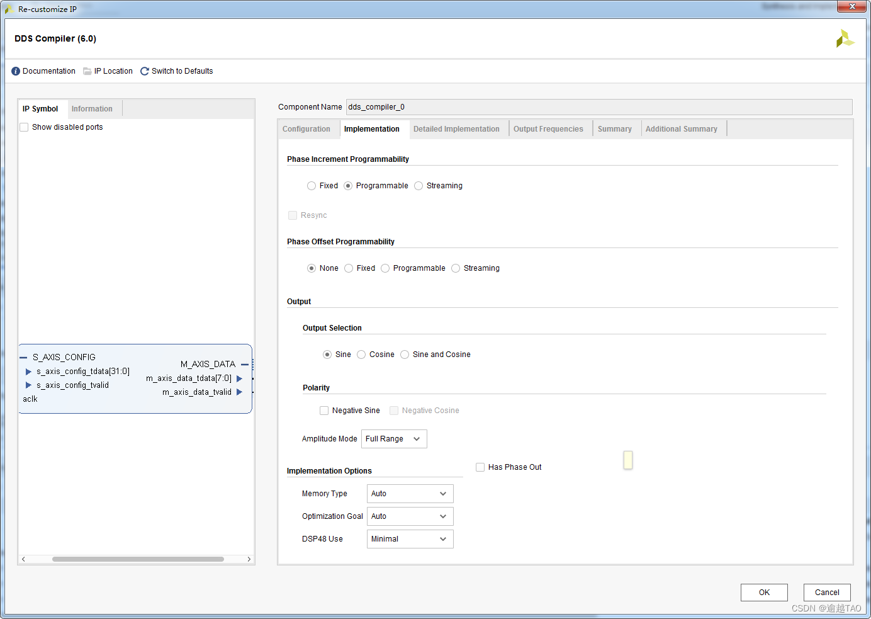Close the Re-customize IP window
Image resolution: width=871 pixels, height=619 pixels.
(x=853, y=6)
